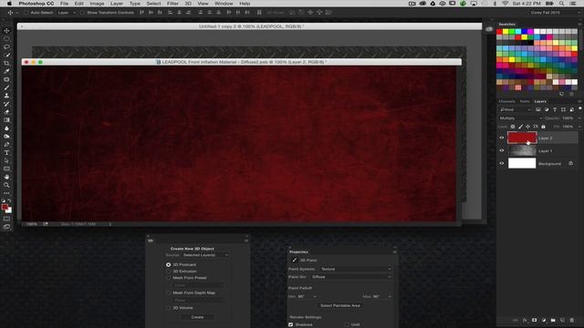Select the 3D Postcard radio button
Viewport: 584px width, 328px height.
pyautogui.click(x=168, y=265)
